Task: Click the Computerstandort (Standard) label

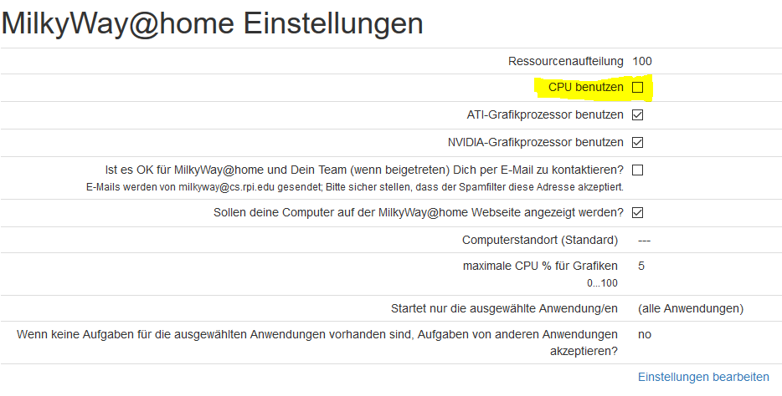Action: (x=540, y=241)
